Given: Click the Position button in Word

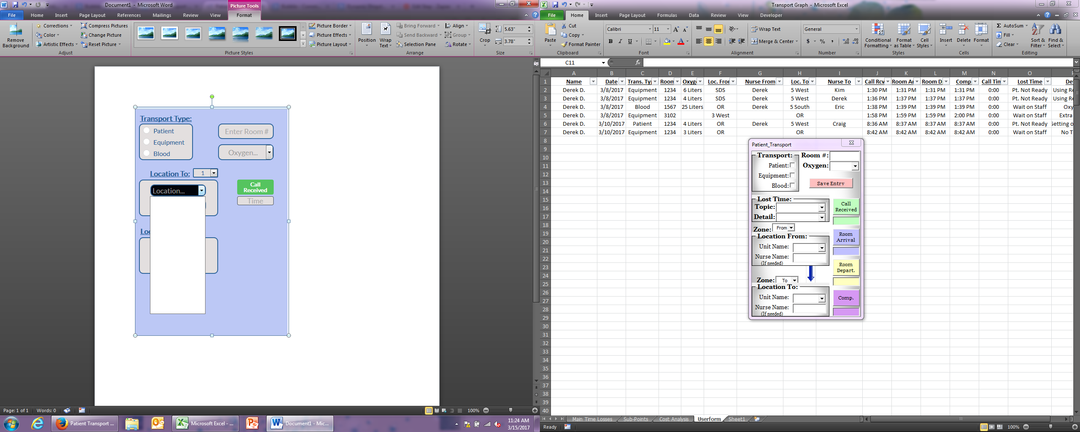Looking at the screenshot, I should (x=367, y=35).
